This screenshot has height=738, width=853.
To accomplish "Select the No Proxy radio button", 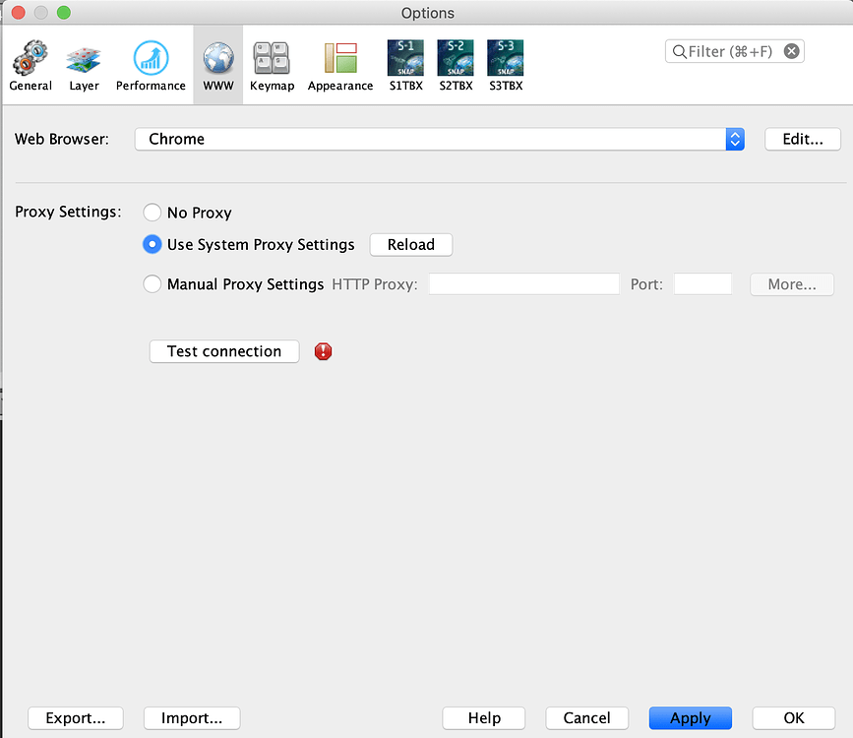I will coord(152,213).
